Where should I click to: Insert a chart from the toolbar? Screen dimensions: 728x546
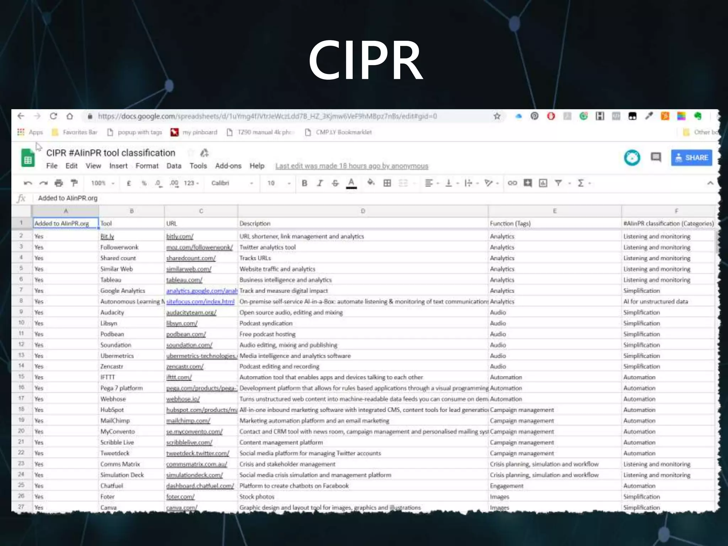(x=543, y=183)
